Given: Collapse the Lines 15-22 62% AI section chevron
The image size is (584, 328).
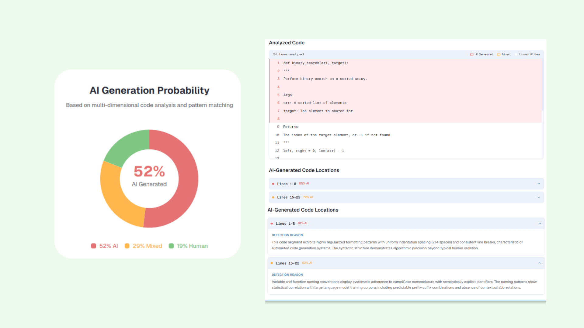Looking at the screenshot, I should click(x=540, y=263).
